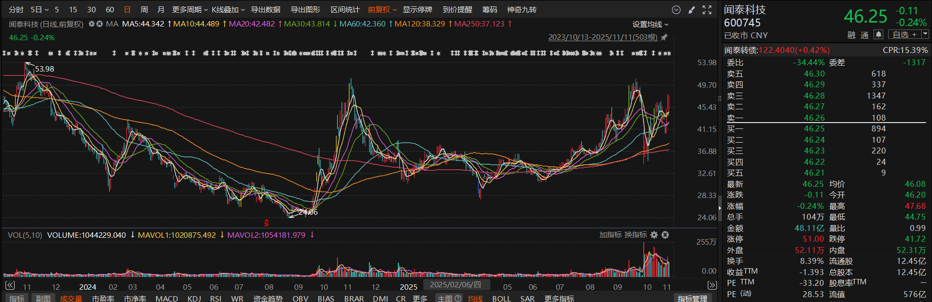Click the price alert bell icon
932x302 pixels.
878,34
